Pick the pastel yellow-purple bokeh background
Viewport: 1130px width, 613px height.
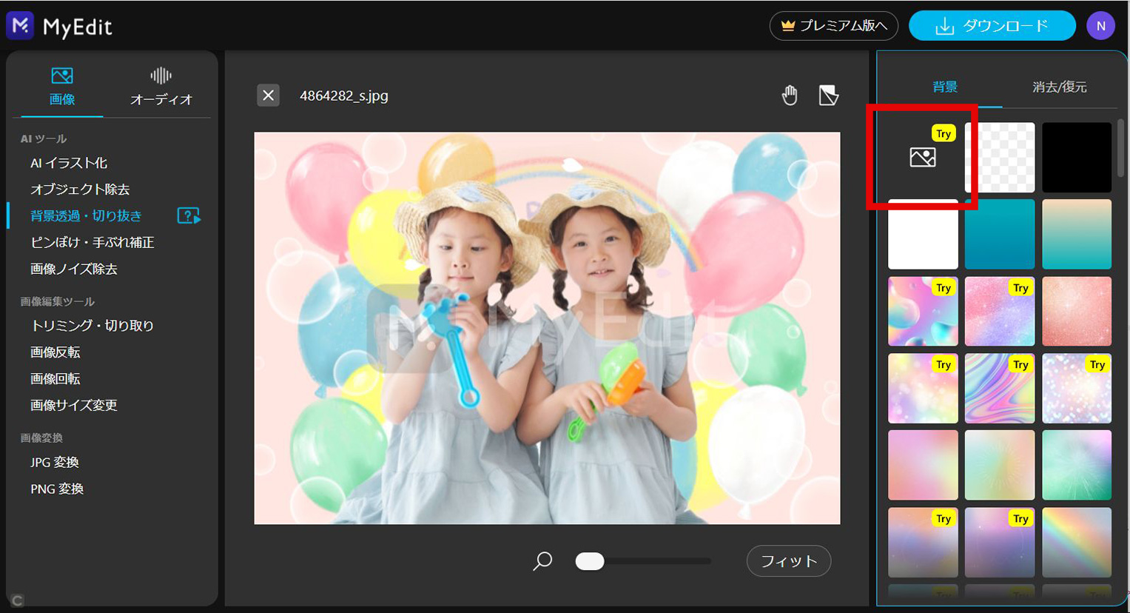923,388
